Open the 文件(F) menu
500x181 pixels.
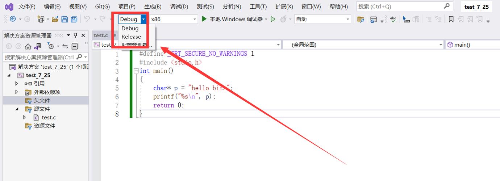pyautogui.click(x=27, y=7)
